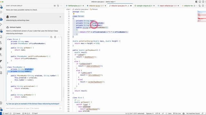
Task: Click the Go Live status button
Action: (x=177, y=113)
